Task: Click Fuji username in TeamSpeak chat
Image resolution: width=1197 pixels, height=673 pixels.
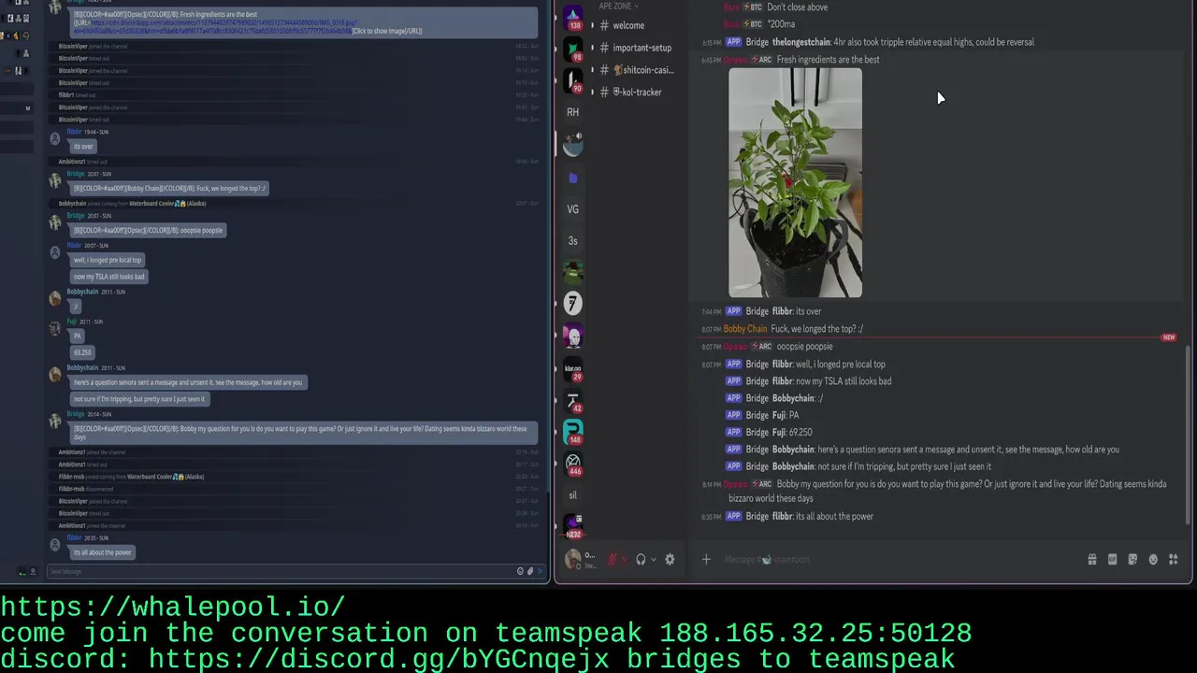Action: 72,322
